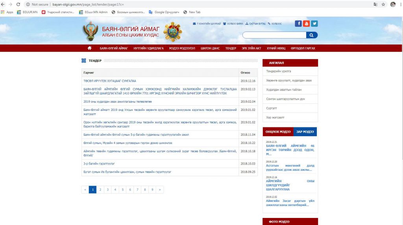Image resolution: width=403 pixels, height=225 pixels.
Task: Go to home via house icon
Action: point(90,48)
